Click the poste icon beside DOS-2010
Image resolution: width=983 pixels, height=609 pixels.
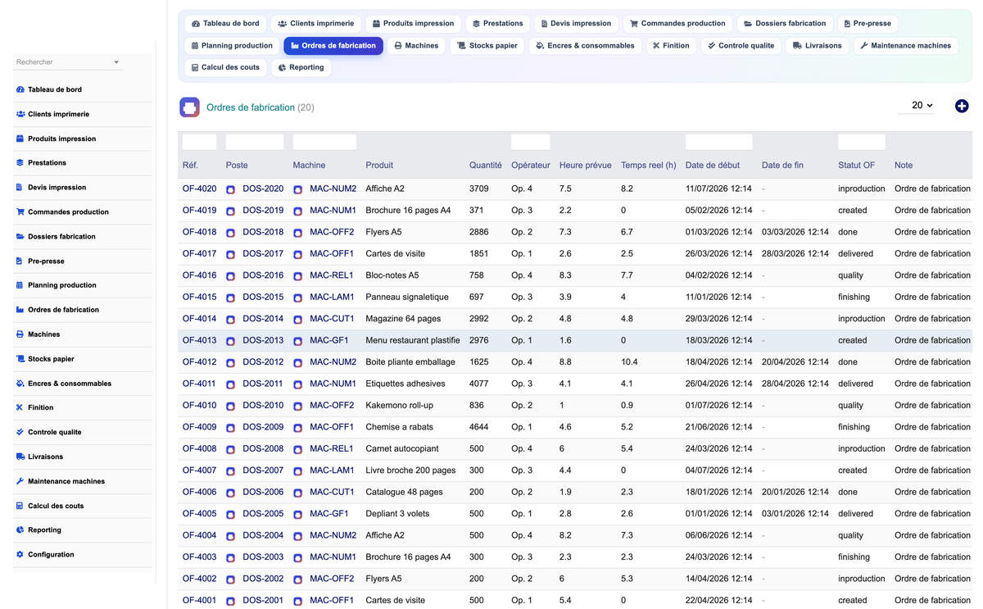(231, 406)
